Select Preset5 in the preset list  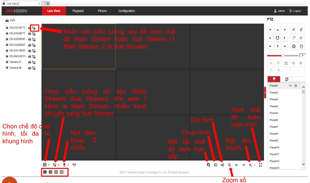point(274,113)
